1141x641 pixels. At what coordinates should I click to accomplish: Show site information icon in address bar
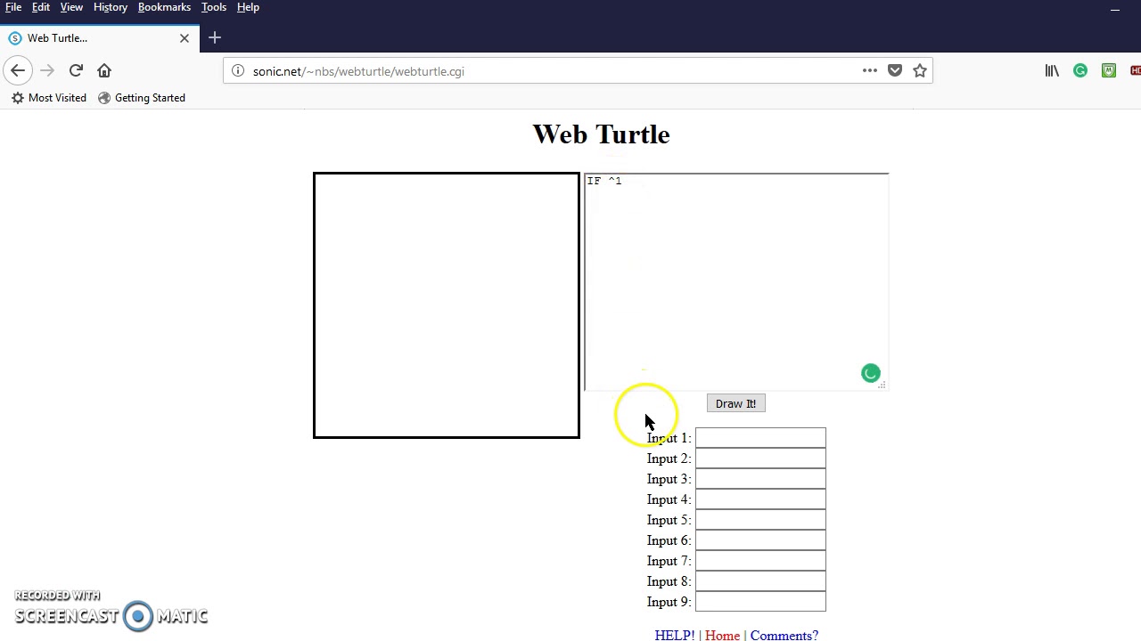(238, 71)
